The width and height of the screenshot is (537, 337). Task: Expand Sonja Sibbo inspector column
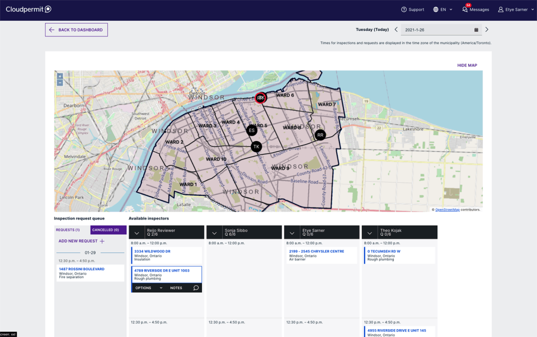pyautogui.click(x=214, y=233)
